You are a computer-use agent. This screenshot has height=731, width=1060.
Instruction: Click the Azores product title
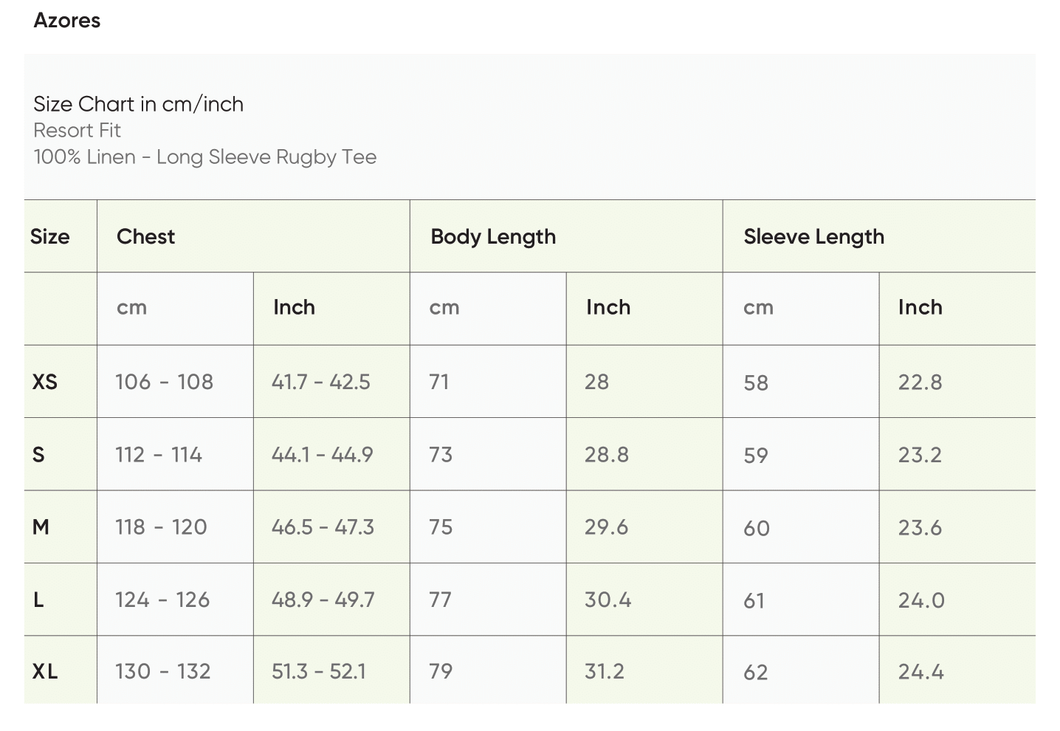[x=67, y=21]
